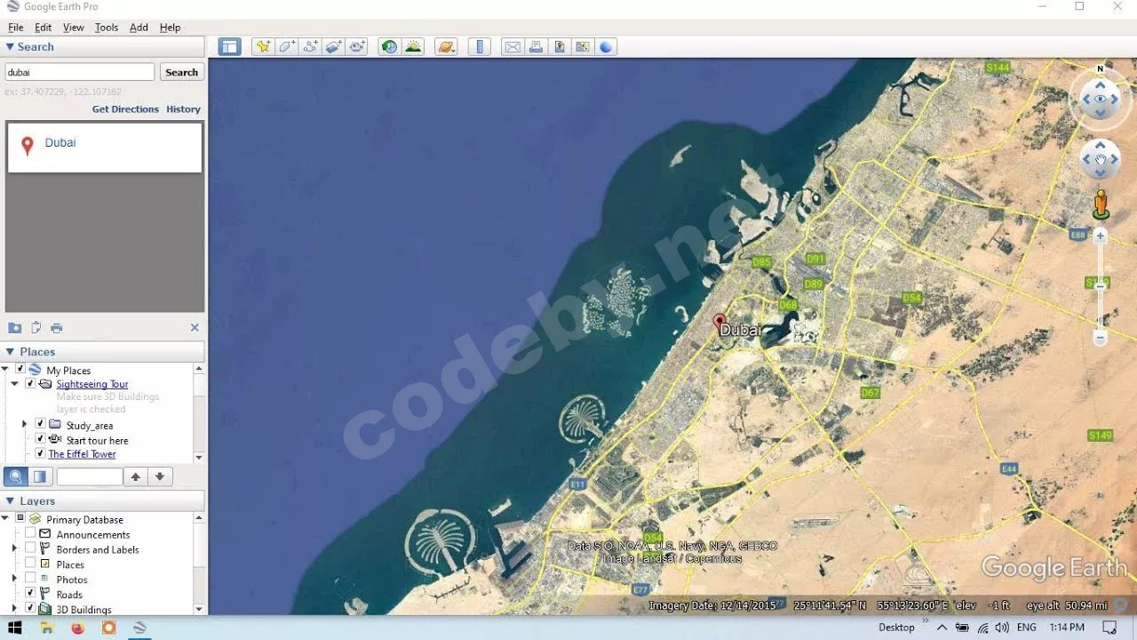This screenshot has height=640, width=1137.
Task: Expand the Study_area folder
Action: click(25, 425)
